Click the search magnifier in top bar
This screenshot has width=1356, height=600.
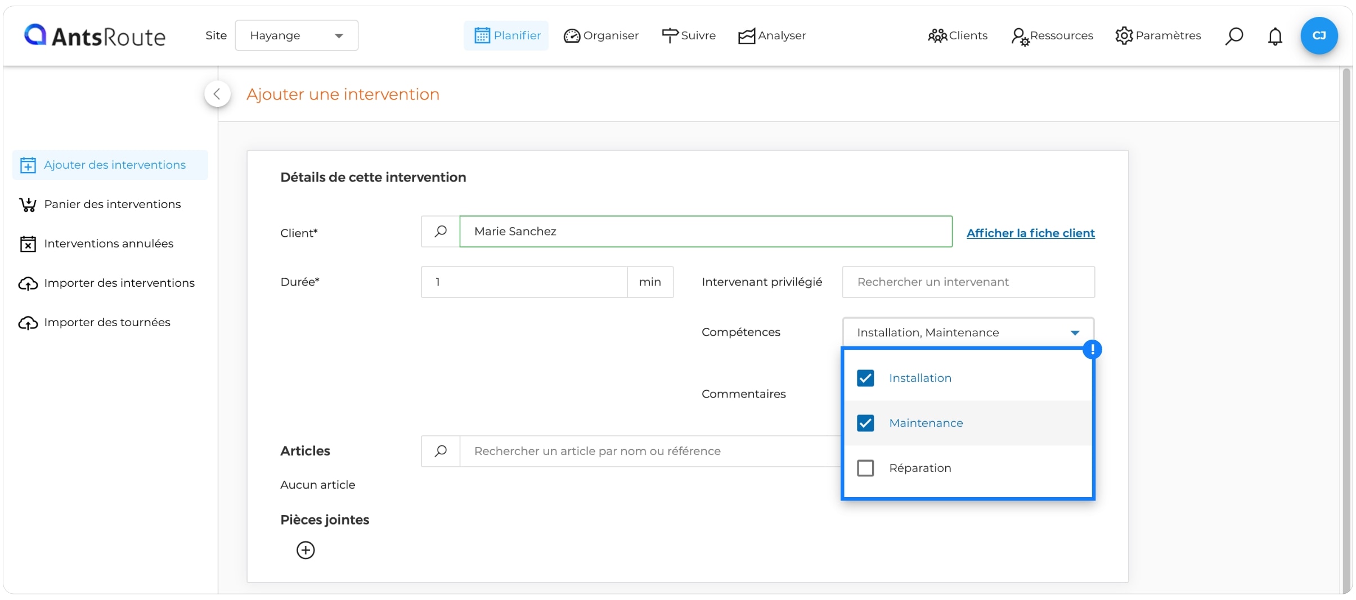coord(1234,36)
